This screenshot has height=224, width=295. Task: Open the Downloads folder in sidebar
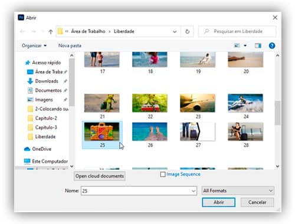47,81
